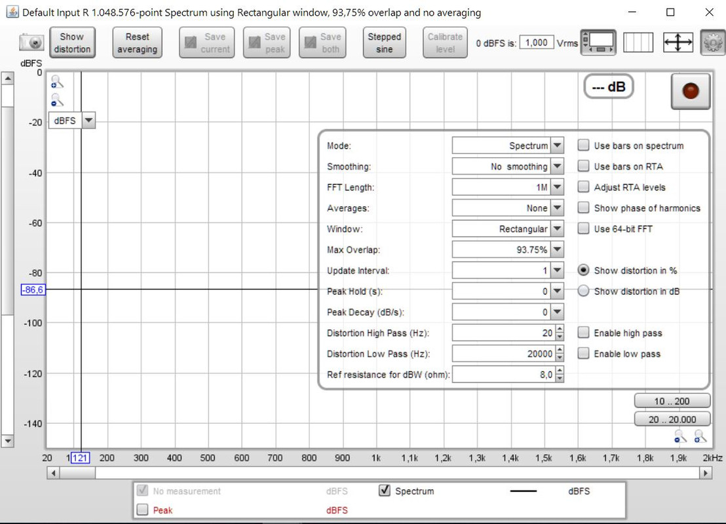
Task: Click the Save both button
Action: pyautogui.click(x=322, y=43)
